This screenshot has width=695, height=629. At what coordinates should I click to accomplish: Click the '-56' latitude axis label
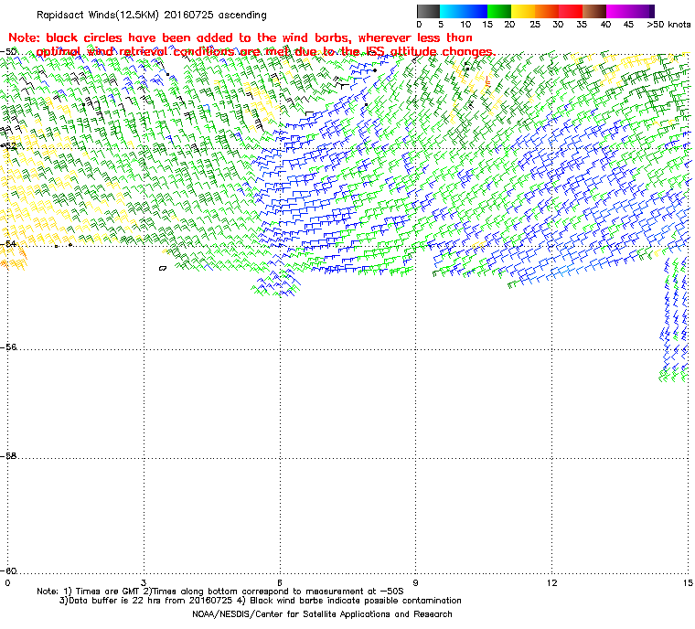[9, 347]
